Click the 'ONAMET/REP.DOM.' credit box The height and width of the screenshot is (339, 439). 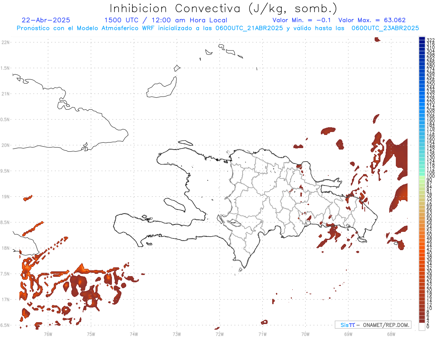click(373, 325)
